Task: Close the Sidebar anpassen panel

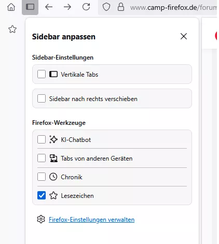Action: click(x=184, y=36)
